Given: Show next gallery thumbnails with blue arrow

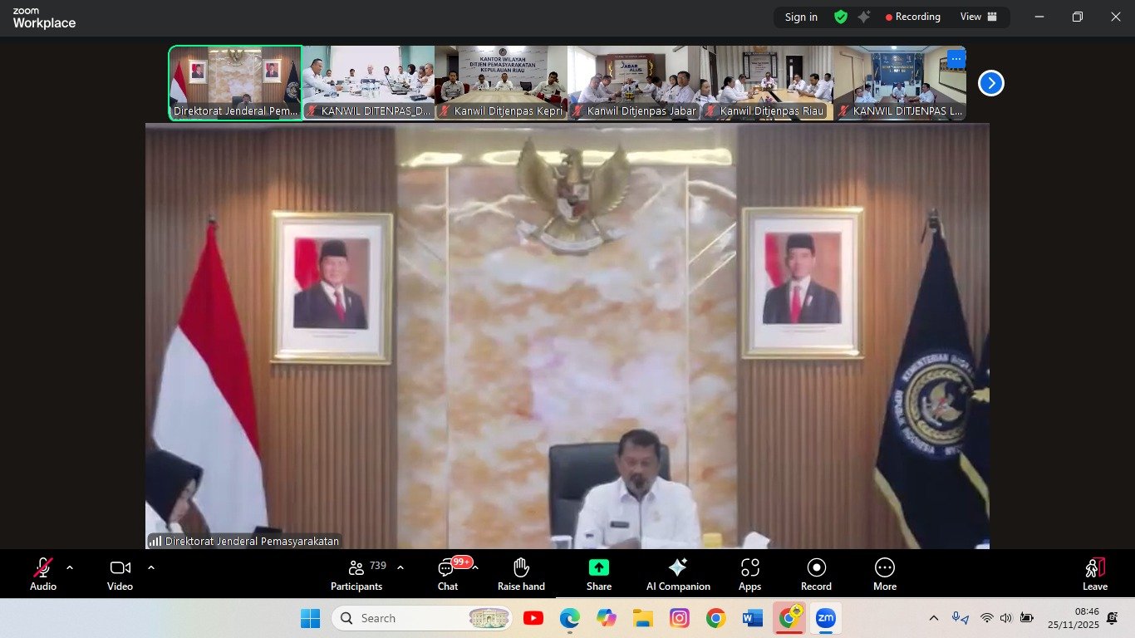Looking at the screenshot, I should [x=990, y=83].
